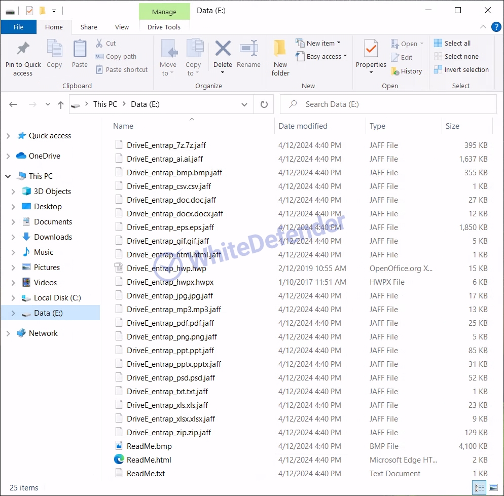Open the New item dropdown
This screenshot has width=504, height=496.
coord(339,43)
